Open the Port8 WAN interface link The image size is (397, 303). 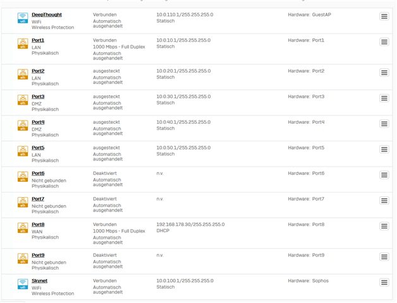pyautogui.click(x=38, y=224)
